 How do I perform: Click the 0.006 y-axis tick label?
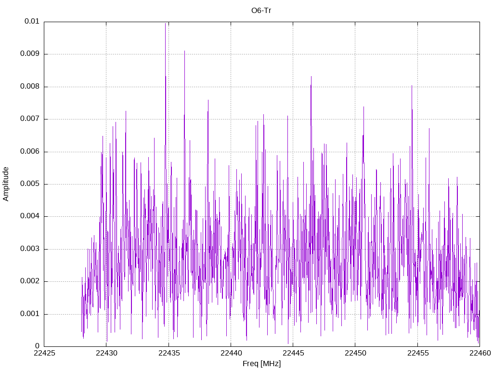coord(30,151)
